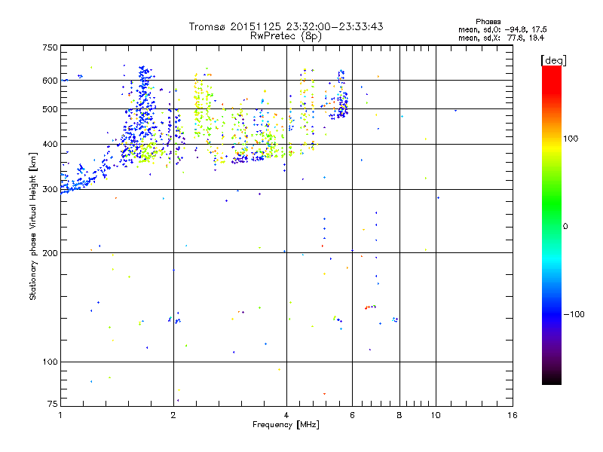The image size is (603, 452).
Task: Click the y-axis tick label '600'
Action: pos(50,81)
